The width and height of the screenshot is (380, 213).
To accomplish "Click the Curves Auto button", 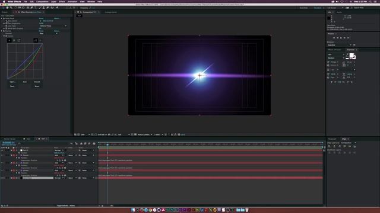I will pyautogui.click(x=25, y=82).
